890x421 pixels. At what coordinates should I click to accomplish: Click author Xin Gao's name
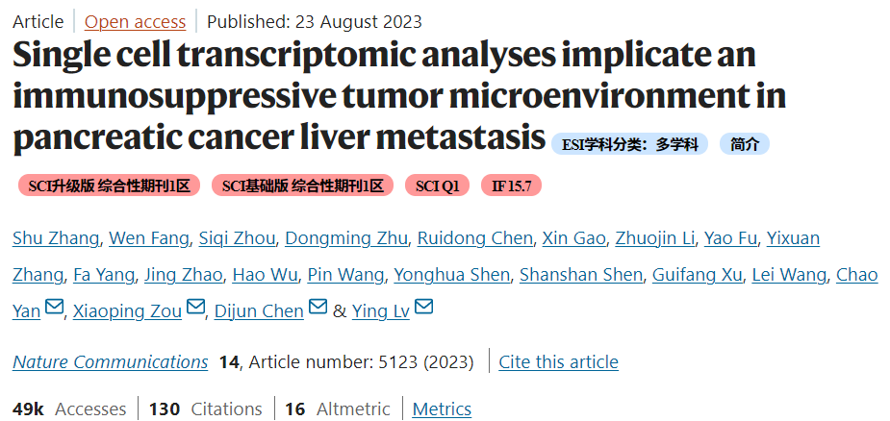pyautogui.click(x=573, y=238)
